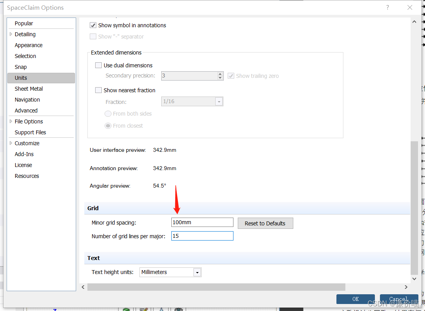Viewport: 425px width, 311px height.
Task: Open the Selection options page
Action: [25, 56]
